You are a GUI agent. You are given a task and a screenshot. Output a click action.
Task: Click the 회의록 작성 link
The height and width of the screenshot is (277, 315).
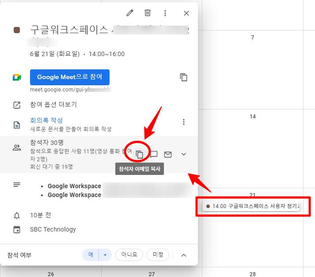tap(46, 120)
